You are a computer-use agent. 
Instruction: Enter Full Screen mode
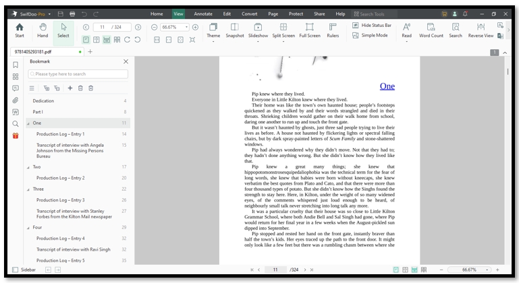(310, 30)
